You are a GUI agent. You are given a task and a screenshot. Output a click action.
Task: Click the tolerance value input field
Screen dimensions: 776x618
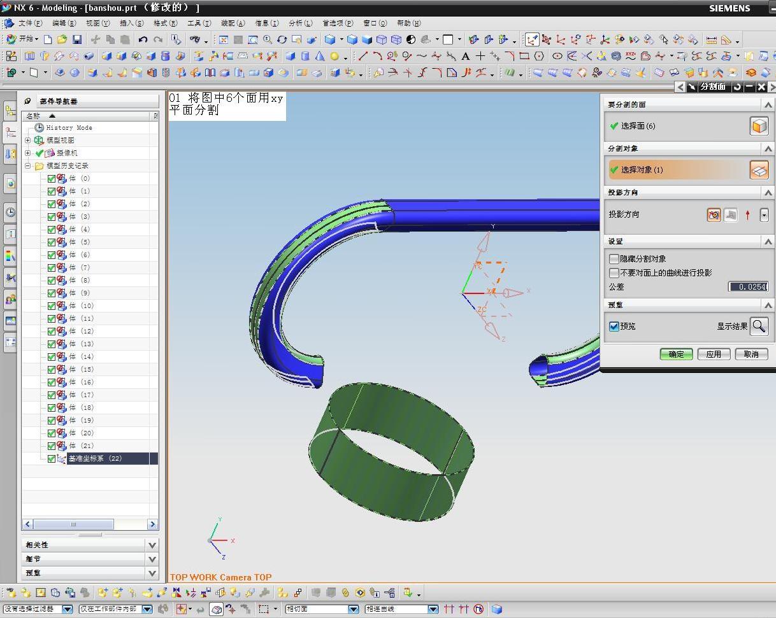(748, 286)
